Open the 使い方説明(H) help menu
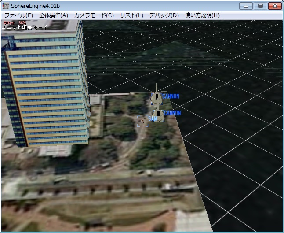The height and width of the screenshot is (233, 284). 202,15
